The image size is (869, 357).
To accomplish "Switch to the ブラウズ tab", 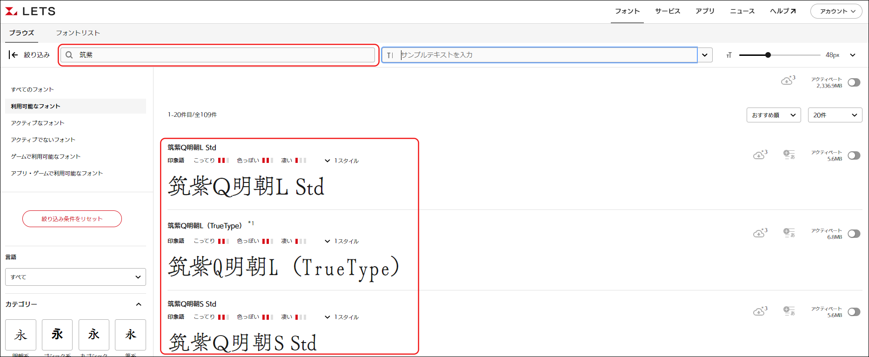I will tap(21, 33).
